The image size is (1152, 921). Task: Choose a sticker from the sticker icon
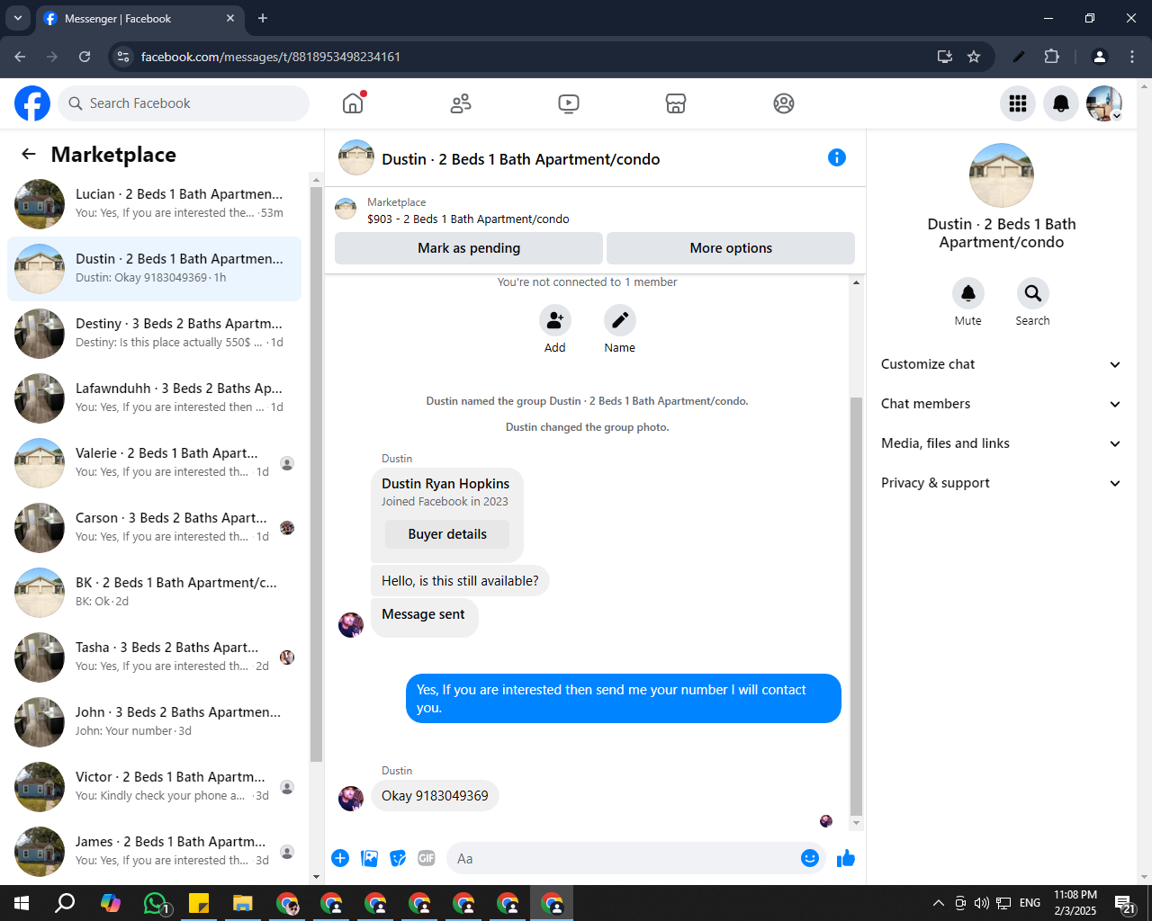398,858
